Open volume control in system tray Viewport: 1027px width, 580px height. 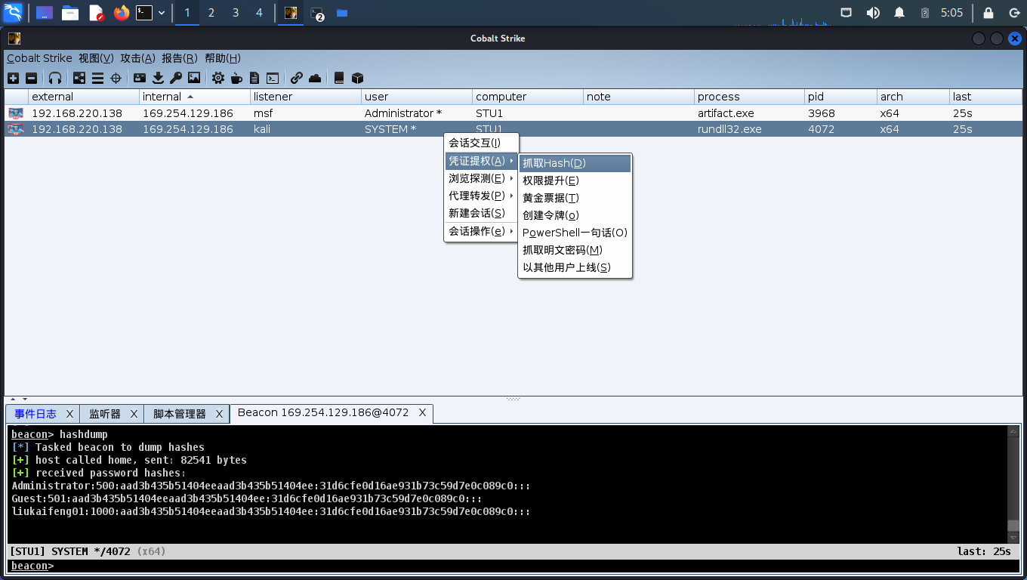tap(873, 13)
